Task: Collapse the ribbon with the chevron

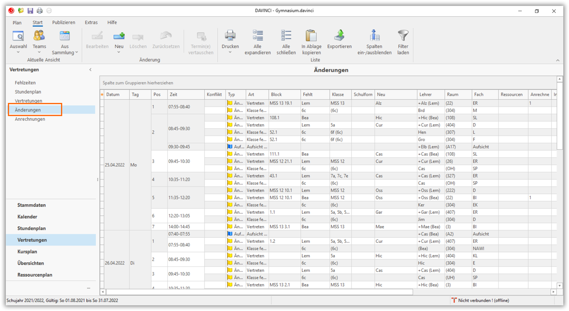Action: point(557,61)
